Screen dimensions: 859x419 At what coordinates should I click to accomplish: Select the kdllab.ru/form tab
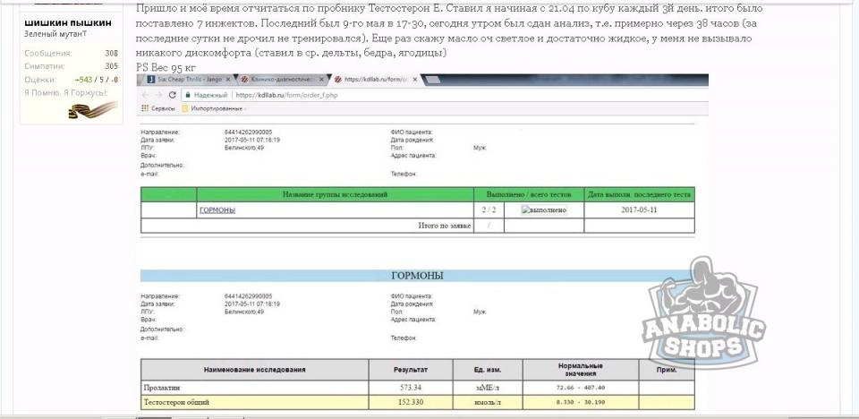pos(367,80)
